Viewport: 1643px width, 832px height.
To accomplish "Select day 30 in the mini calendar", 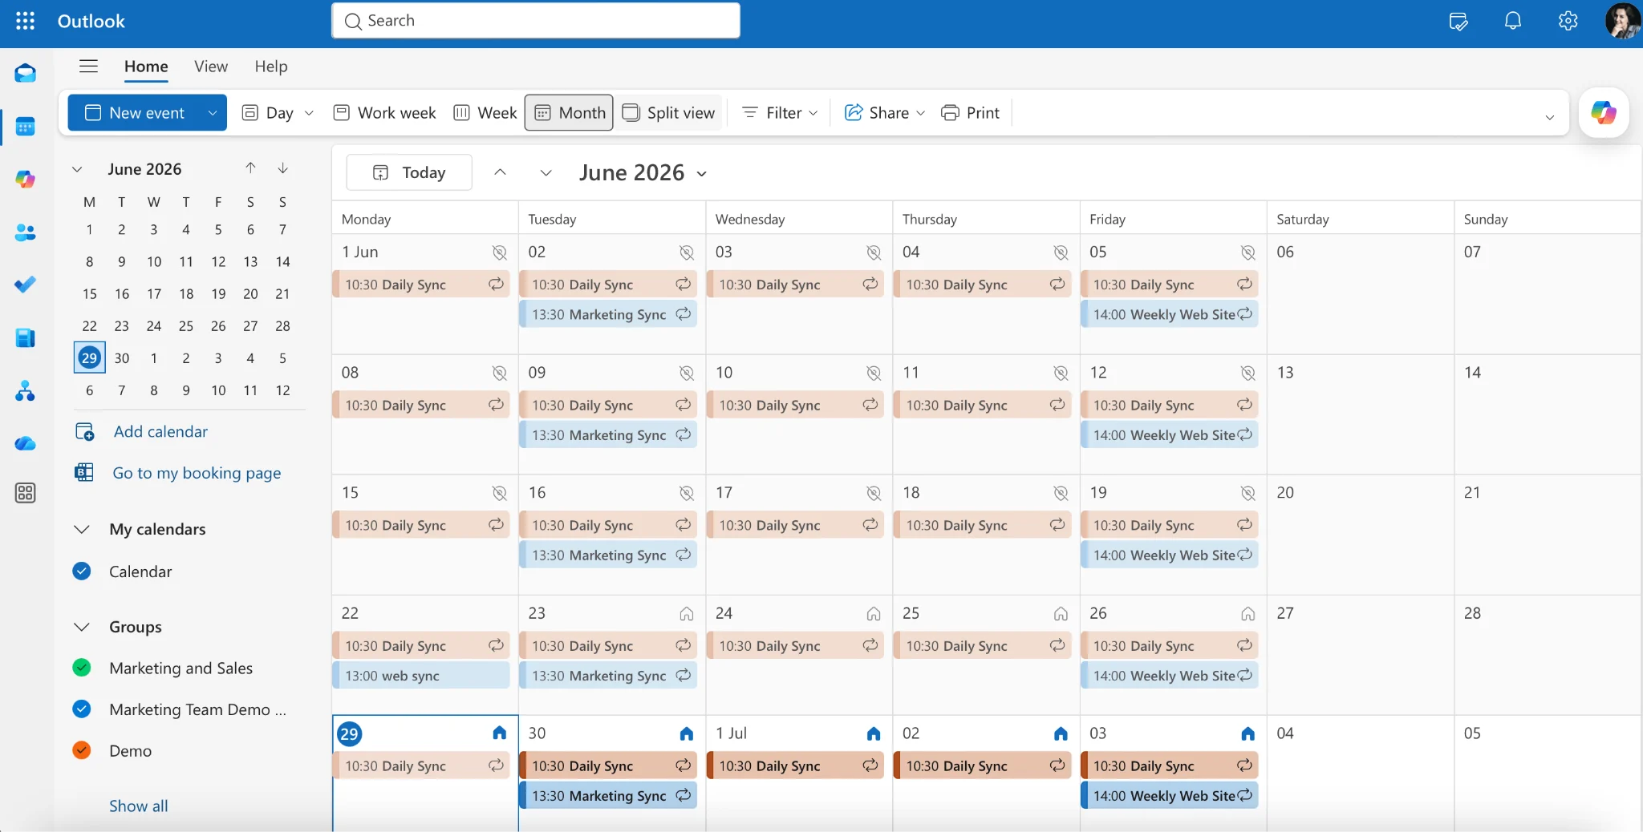I will pos(122,358).
